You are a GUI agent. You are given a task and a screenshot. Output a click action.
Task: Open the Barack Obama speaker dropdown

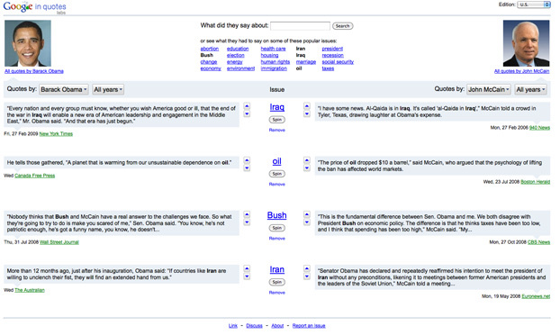point(64,89)
